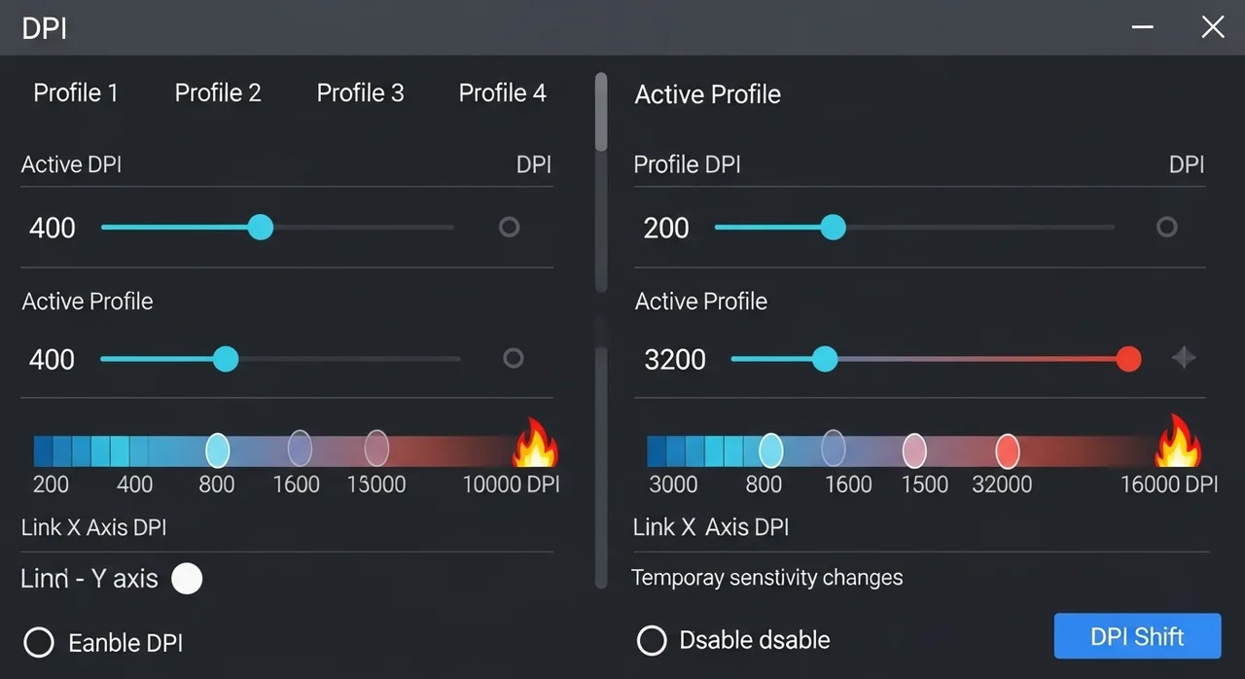
Task: Select the Eanble DPI radio button
Action: coord(39,642)
